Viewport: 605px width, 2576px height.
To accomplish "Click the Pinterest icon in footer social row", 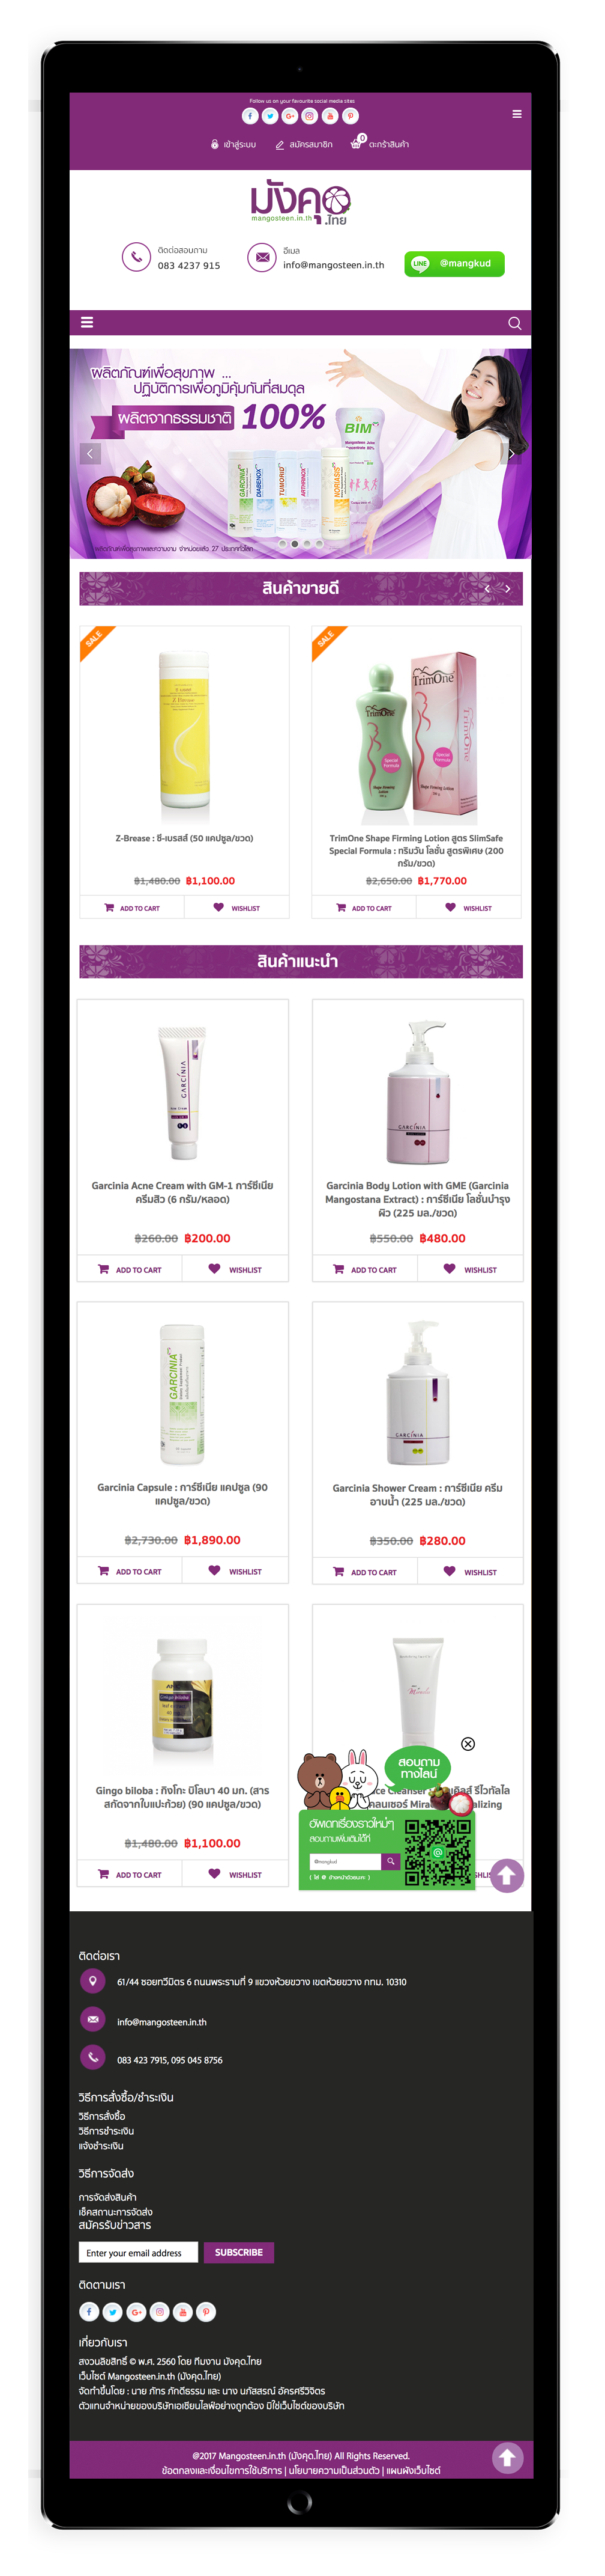I will (x=206, y=2311).
